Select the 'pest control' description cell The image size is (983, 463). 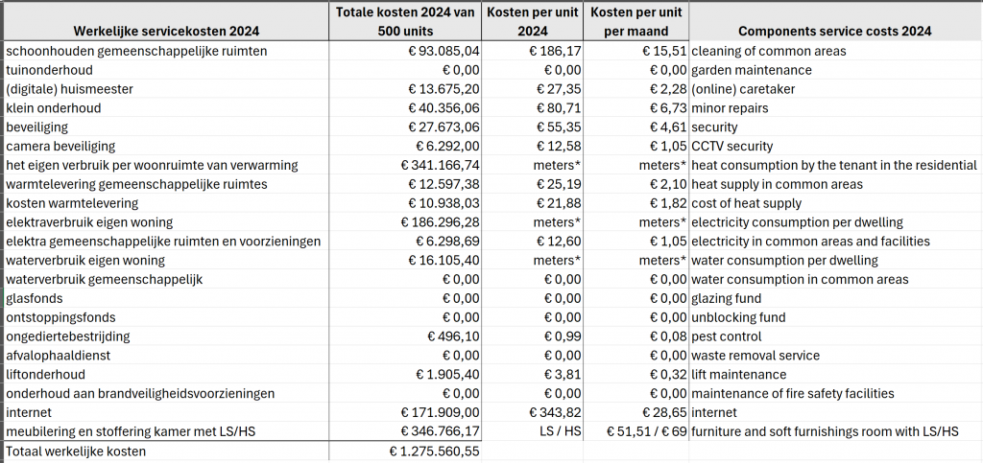[835, 336]
